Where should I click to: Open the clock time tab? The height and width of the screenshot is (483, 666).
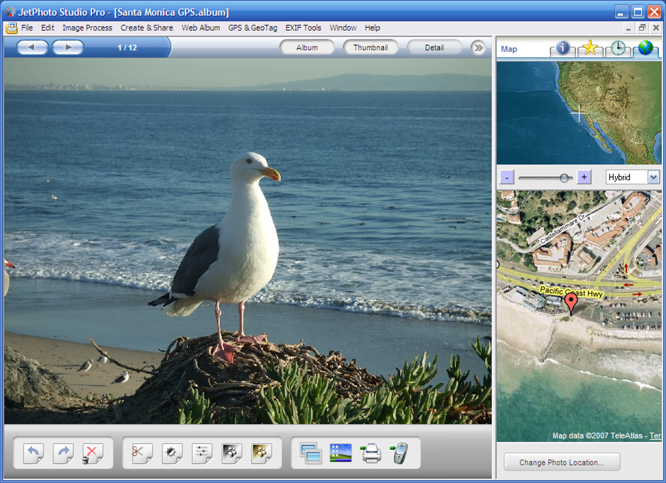pos(618,48)
